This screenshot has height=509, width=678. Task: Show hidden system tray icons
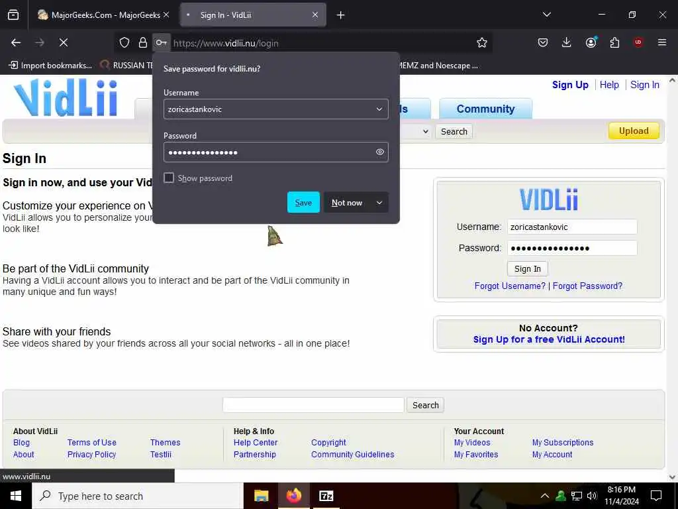545,496
